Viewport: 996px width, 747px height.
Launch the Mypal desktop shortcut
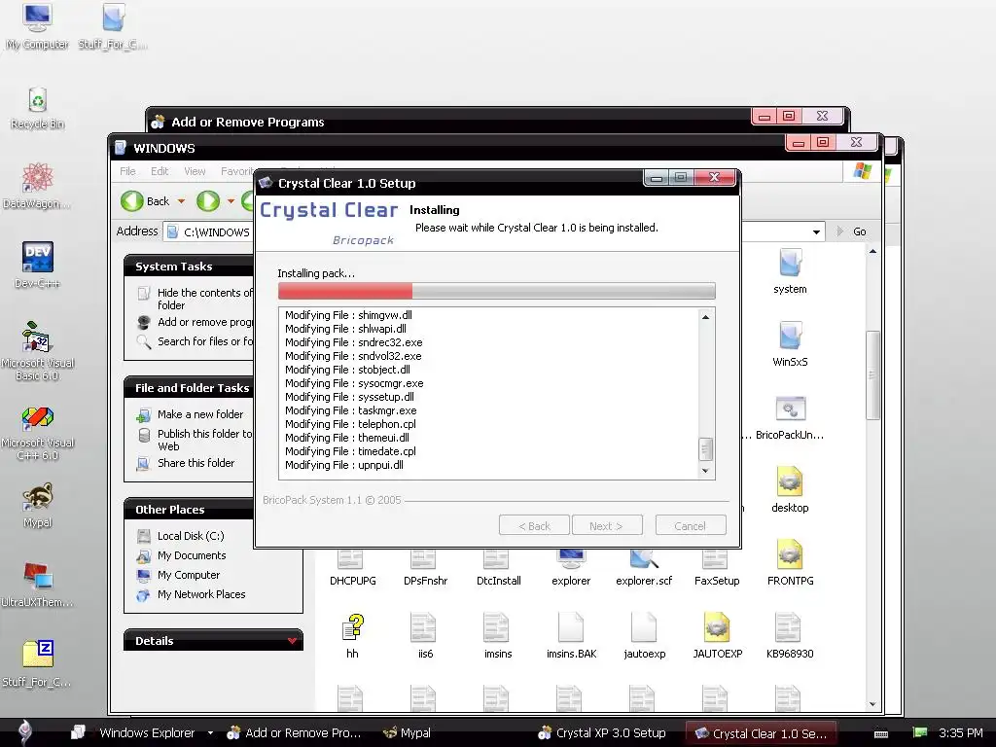(x=38, y=506)
